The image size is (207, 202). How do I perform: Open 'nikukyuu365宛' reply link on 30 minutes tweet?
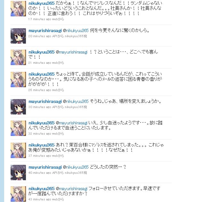(x=76, y=107)
